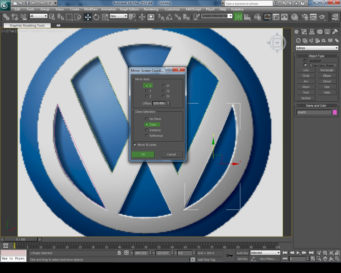Screen dimensions: 341x273
Task: Open the Rendering menu
Action: tap(151, 9)
